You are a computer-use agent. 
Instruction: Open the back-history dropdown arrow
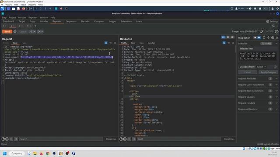(35, 32)
